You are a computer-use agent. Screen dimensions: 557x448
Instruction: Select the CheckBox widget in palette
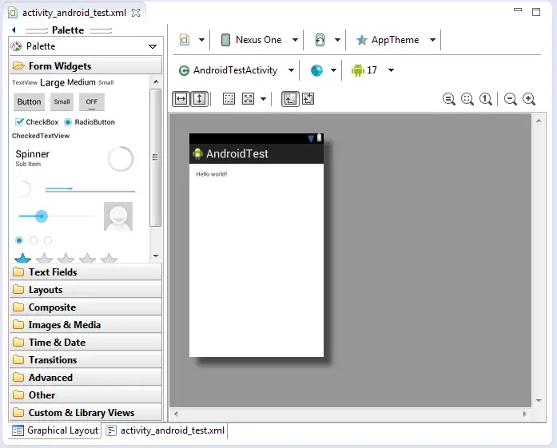tap(37, 122)
